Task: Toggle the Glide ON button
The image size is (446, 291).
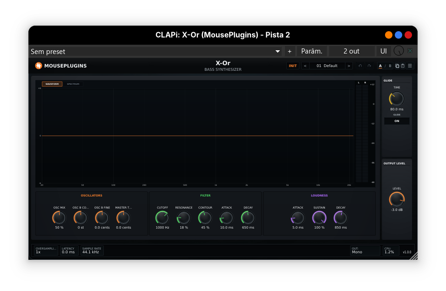Action: pos(397,121)
